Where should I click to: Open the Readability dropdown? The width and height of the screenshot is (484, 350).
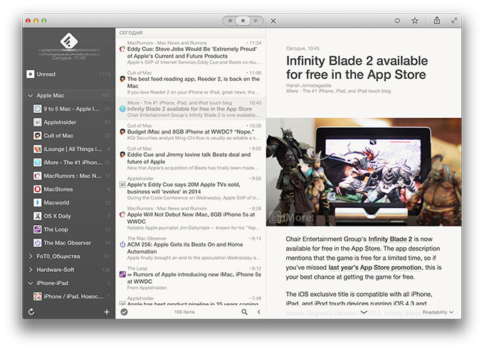[x=438, y=312]
